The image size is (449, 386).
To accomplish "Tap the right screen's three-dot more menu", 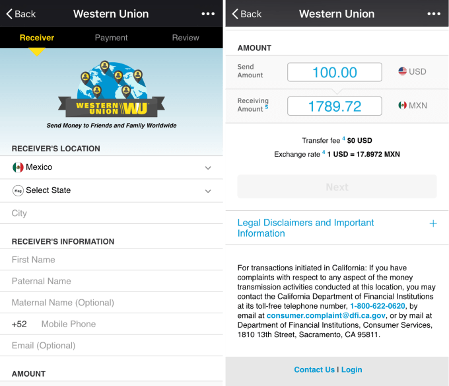I will pyautogui.click(x=434, y=14).
